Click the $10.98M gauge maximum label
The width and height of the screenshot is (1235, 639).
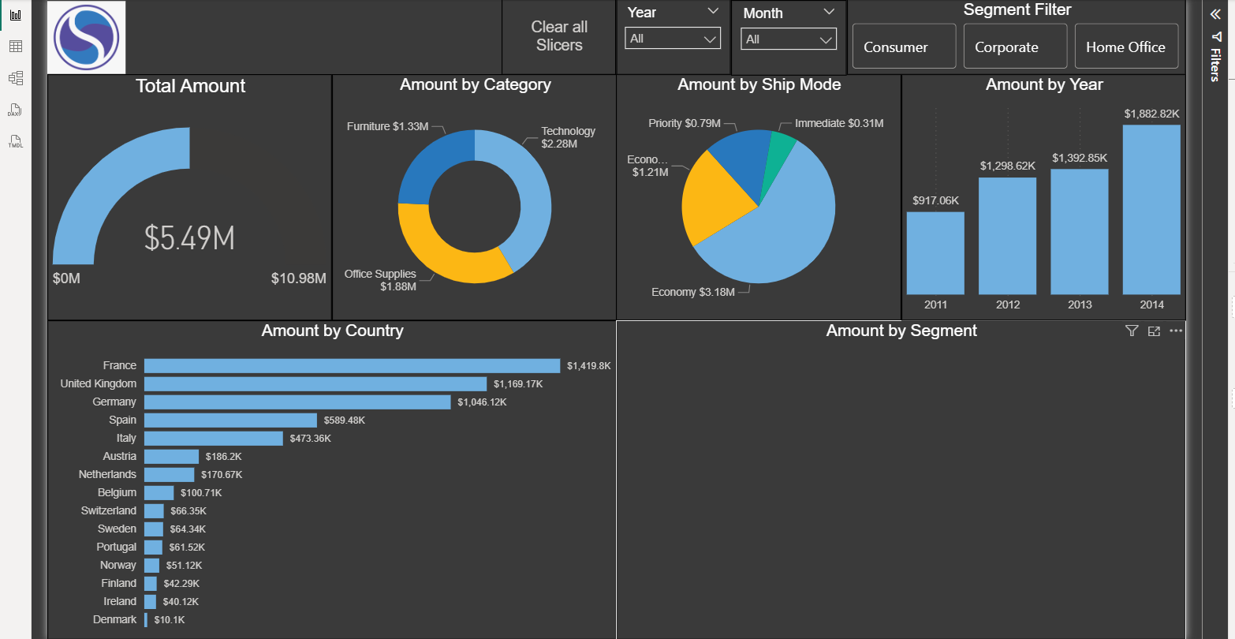click(x=298, y=278)
